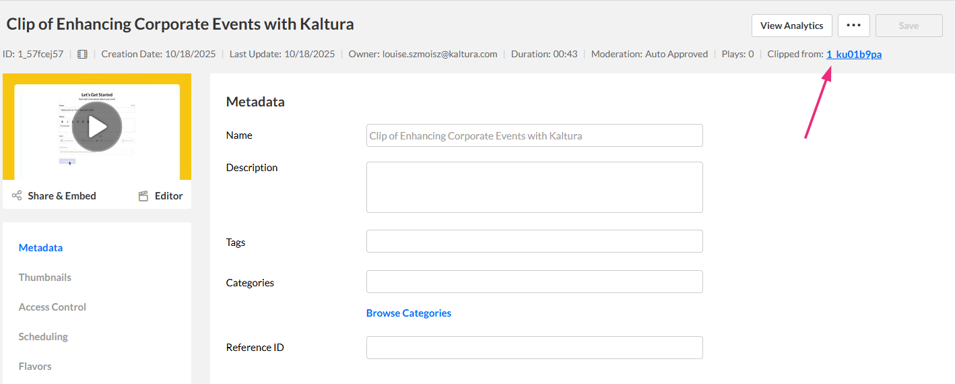Click the Save button
Image resolution: width=955 pixels, height=384 pixels.
pyautogui.click(x=909, y=26)
